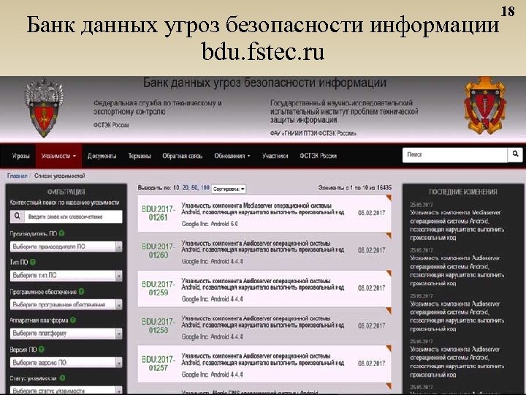The image size is (526, 395).
Task: Click magnifier icon in the vulnerability name filter
Action: click(18, 217)
